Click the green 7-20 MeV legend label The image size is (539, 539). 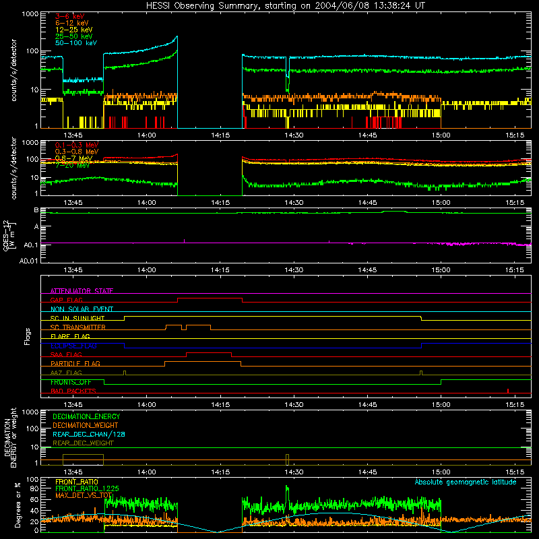coord(72,165)
